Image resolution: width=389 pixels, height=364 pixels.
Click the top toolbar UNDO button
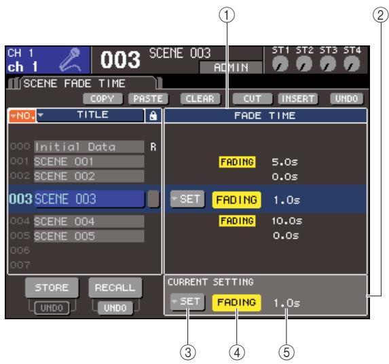(x=347, y=99)
